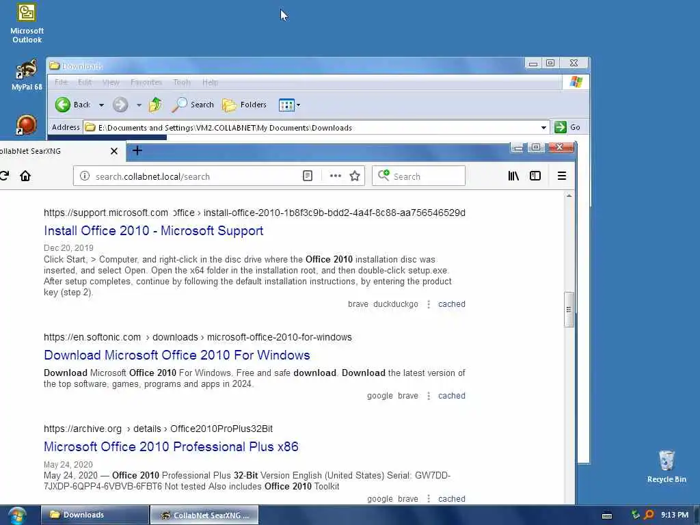Click the orange magnifier tray icon
The height and width of the screenshot is (525, 700).
649,515
